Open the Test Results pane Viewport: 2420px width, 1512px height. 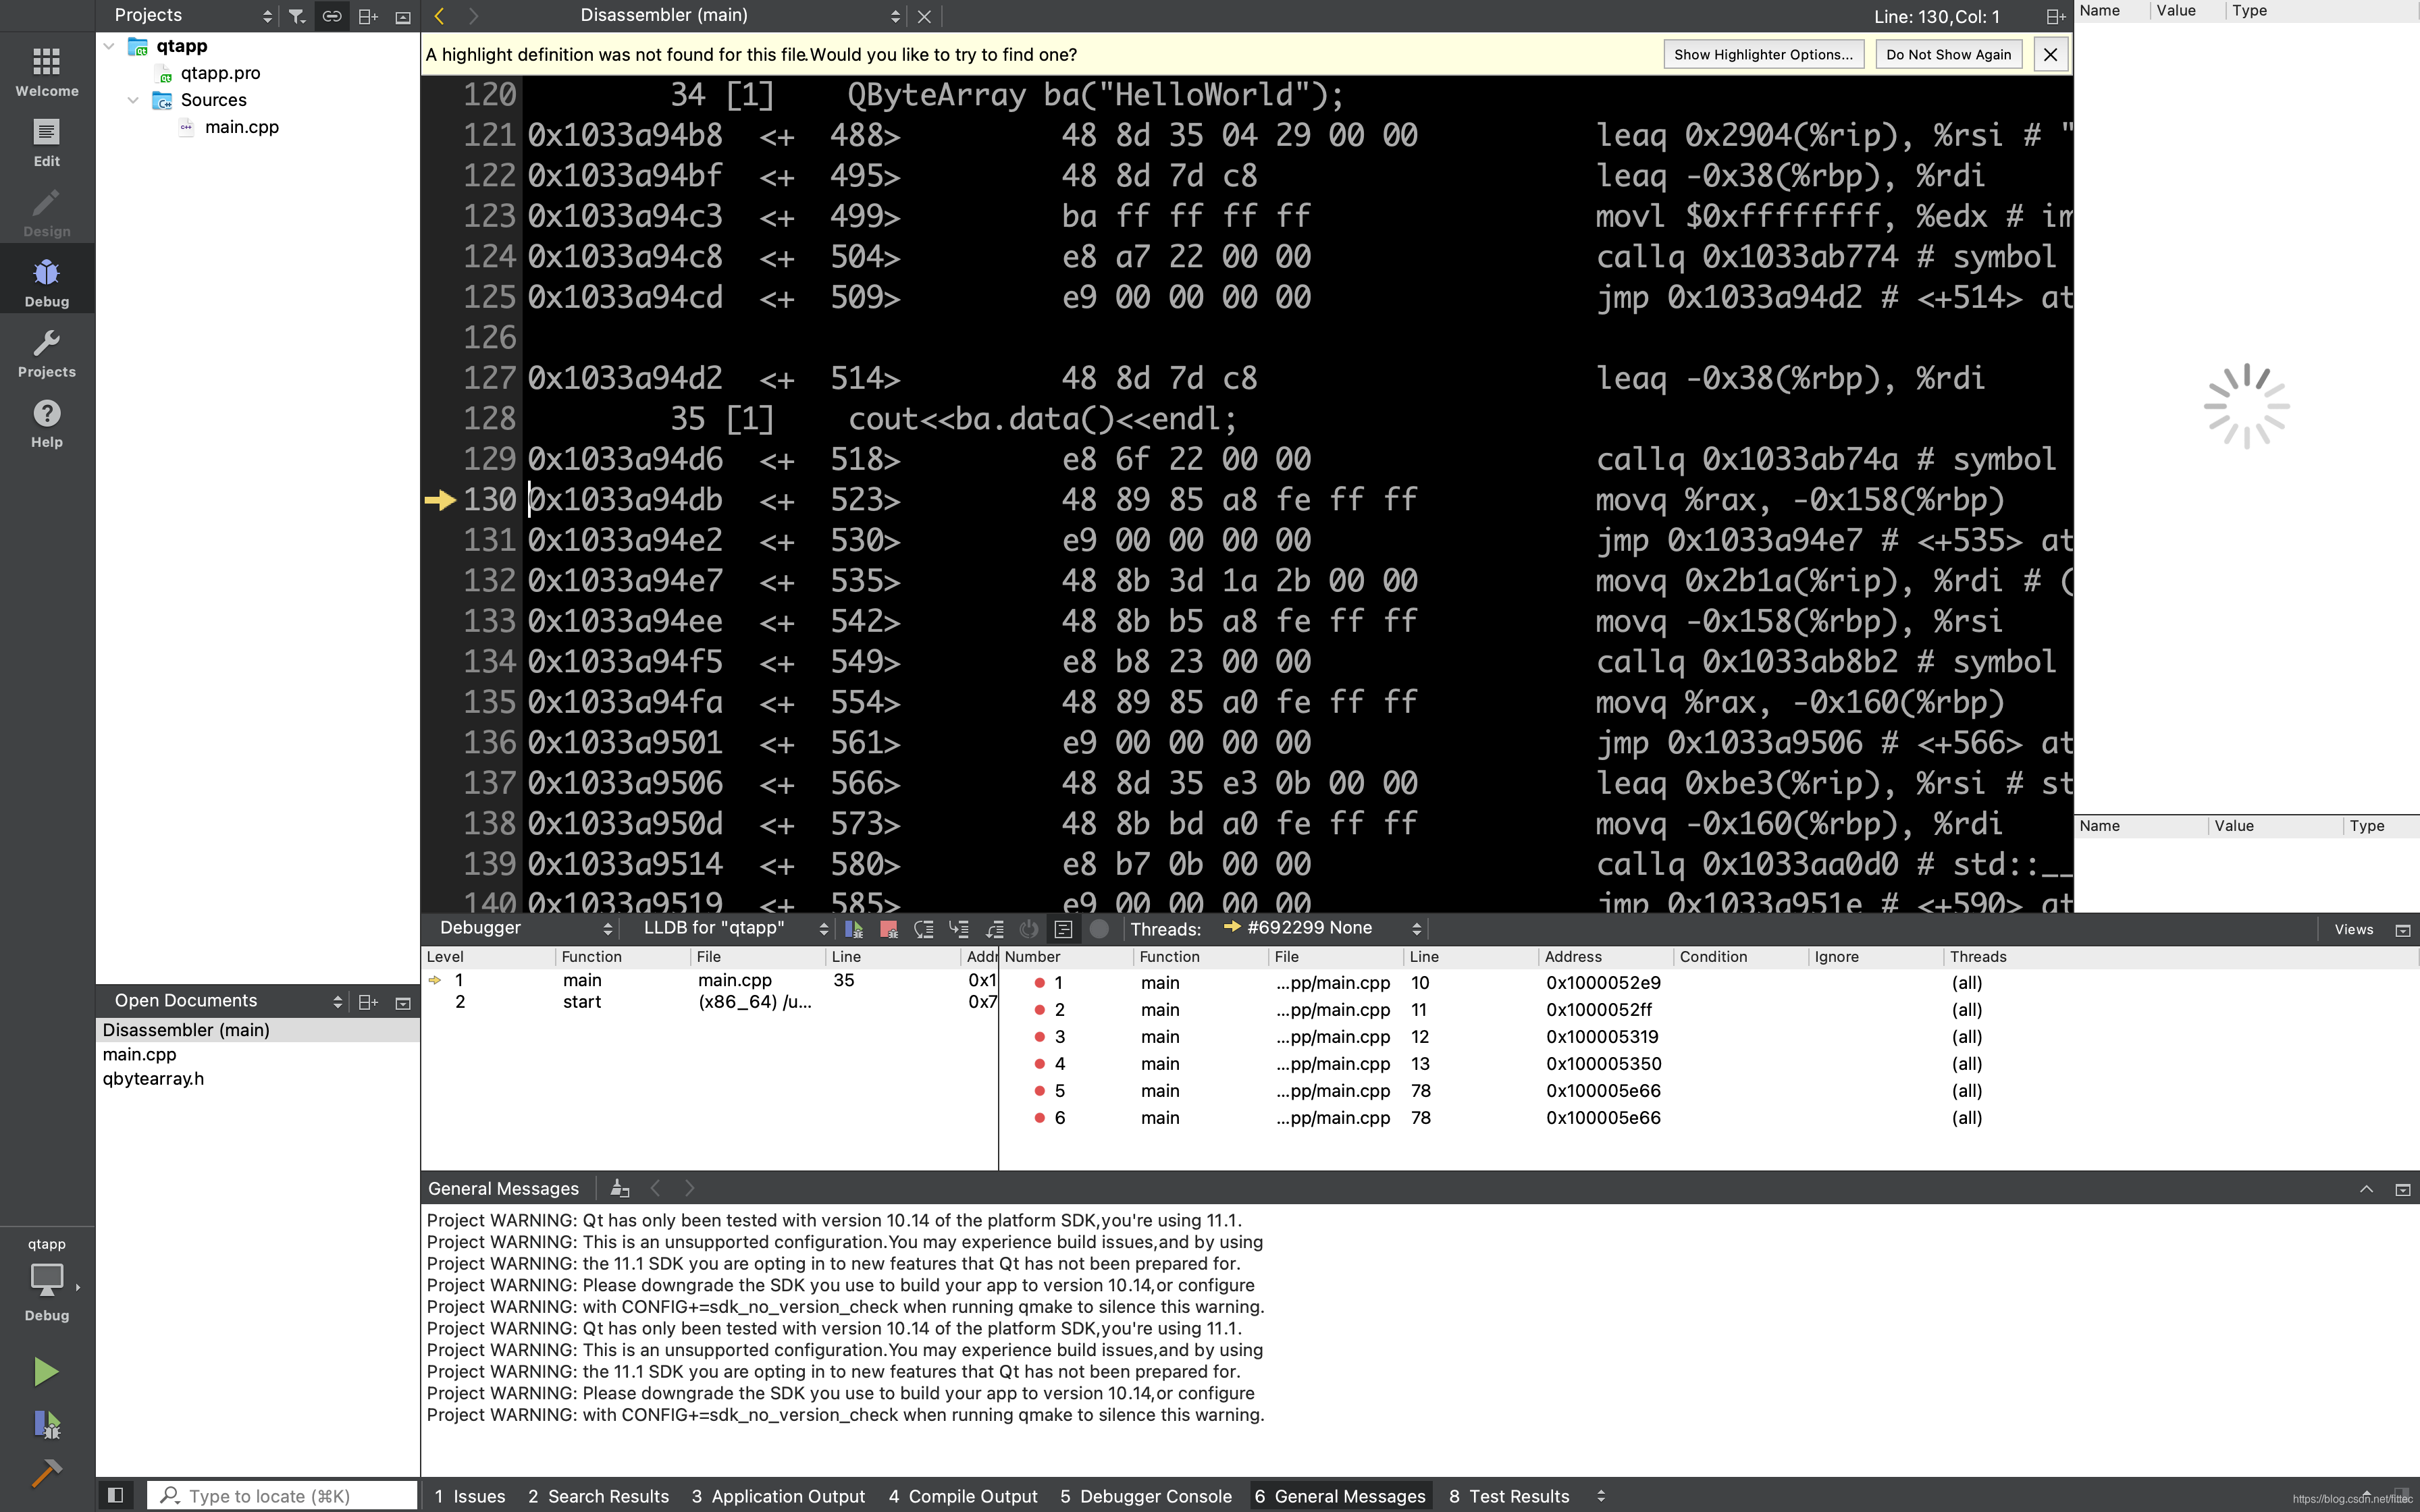pos(1509,1496)
